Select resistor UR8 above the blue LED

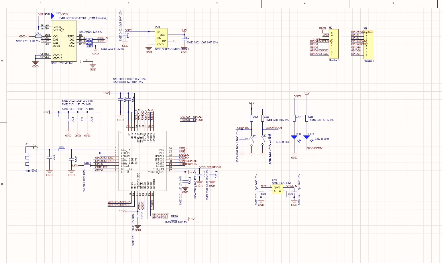pos(307,118)
